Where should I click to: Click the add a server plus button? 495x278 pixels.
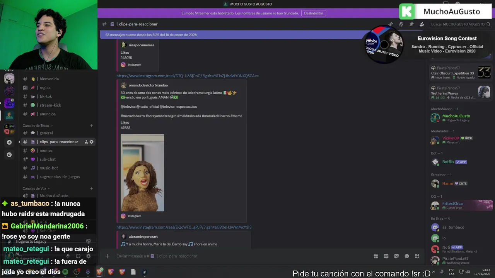9,142
